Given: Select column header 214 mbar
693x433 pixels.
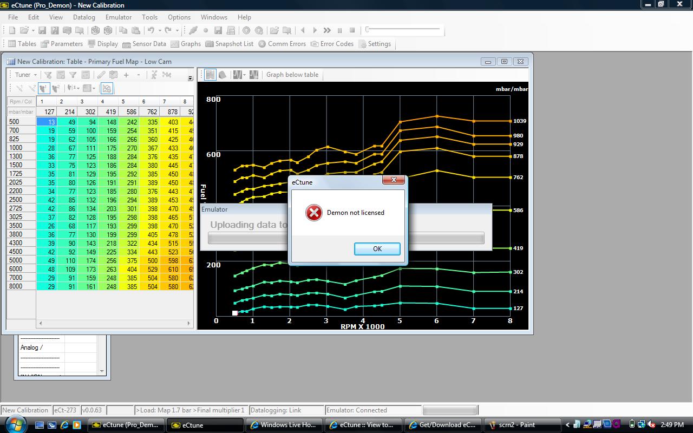Looking at the screenshot, I should coord(68,112).
